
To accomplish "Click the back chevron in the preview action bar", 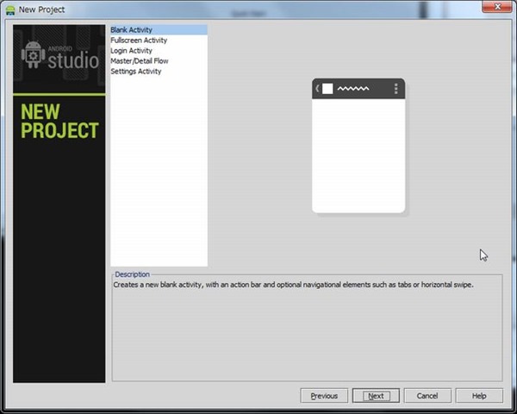I will pyautogui.click(x=317, y=89).
